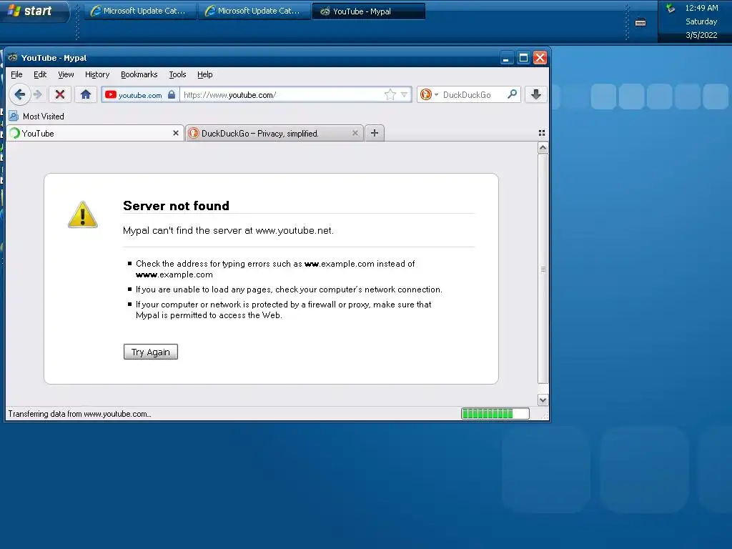Click the scrollbar down arrow
The image size is (732, 549).
[543, 400]
